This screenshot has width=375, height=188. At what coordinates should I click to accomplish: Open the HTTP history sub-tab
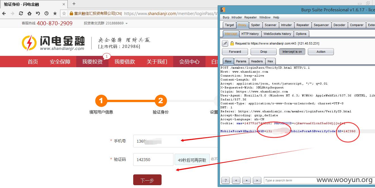[x=250, y=34]
